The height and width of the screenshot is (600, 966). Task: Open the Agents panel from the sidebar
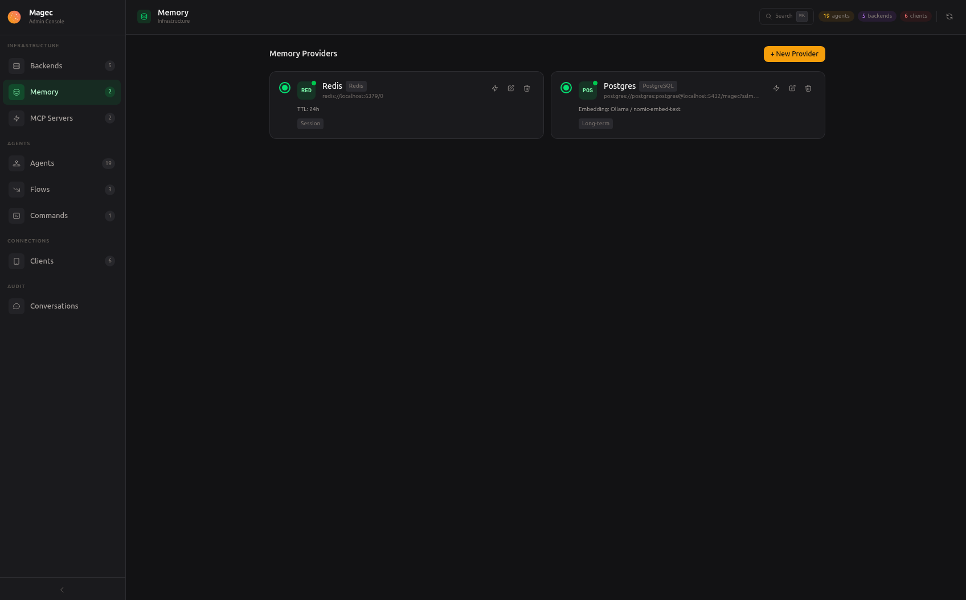pos(42,163)
